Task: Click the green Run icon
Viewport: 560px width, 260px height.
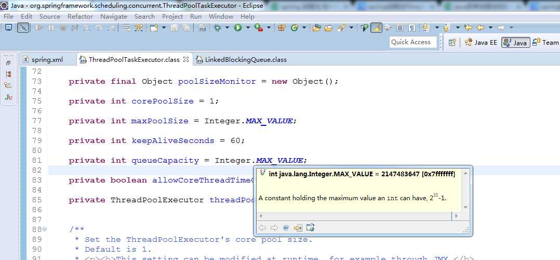Action: click(x=238, y=28)
